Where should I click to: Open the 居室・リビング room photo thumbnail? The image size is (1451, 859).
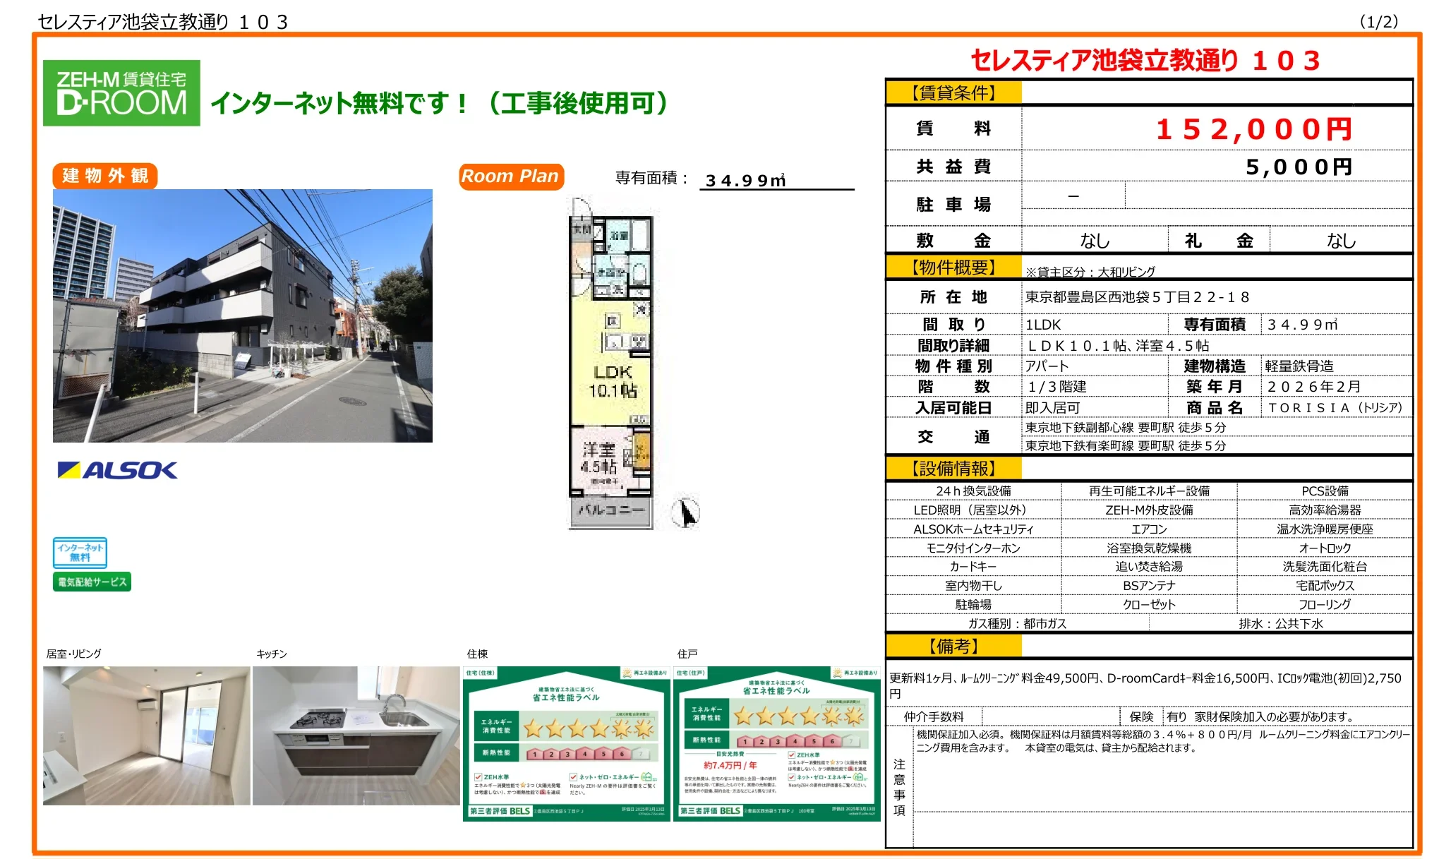pos(146,735)
